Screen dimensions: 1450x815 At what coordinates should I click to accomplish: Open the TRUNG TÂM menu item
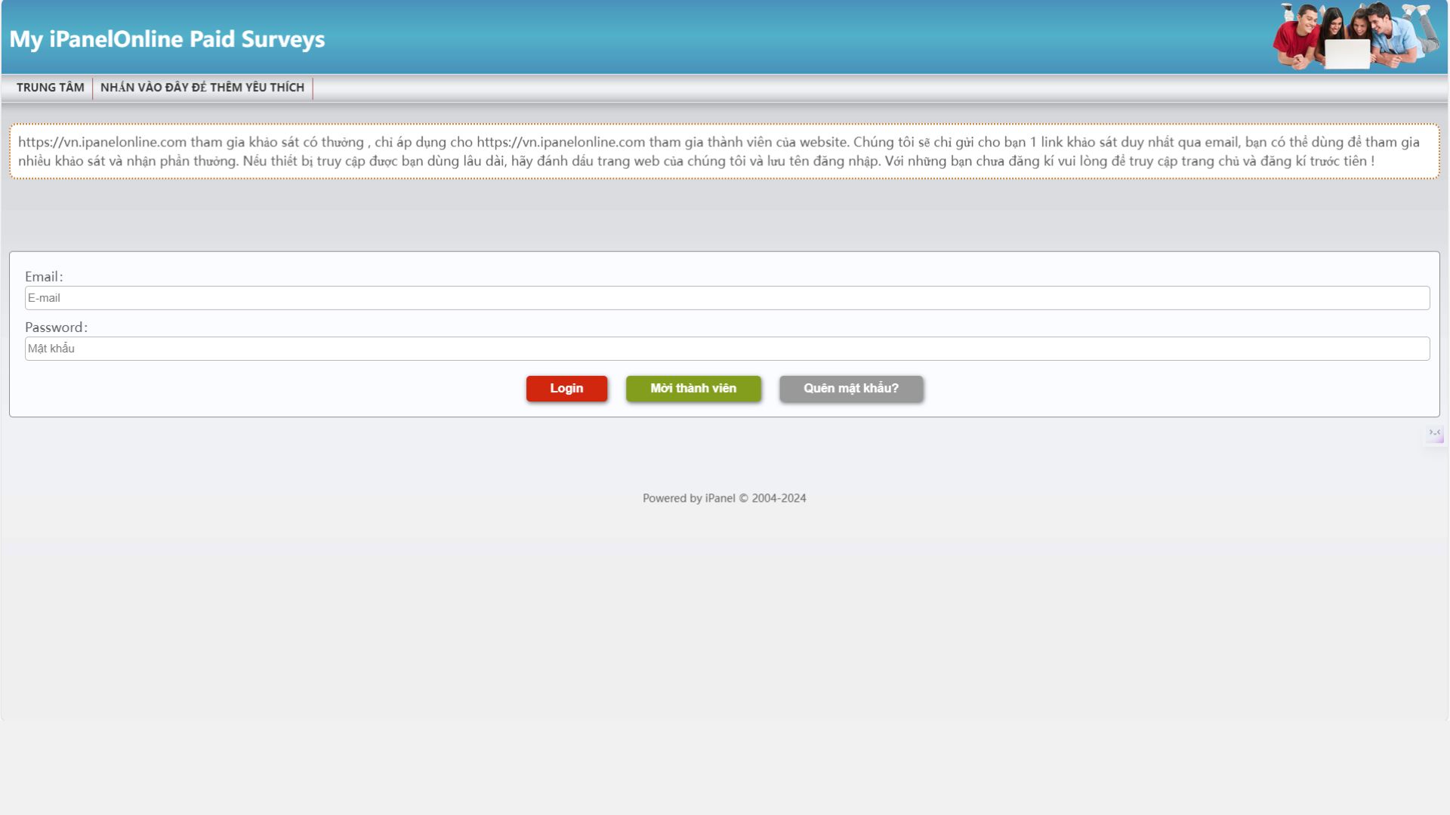[x=50, y=88]
